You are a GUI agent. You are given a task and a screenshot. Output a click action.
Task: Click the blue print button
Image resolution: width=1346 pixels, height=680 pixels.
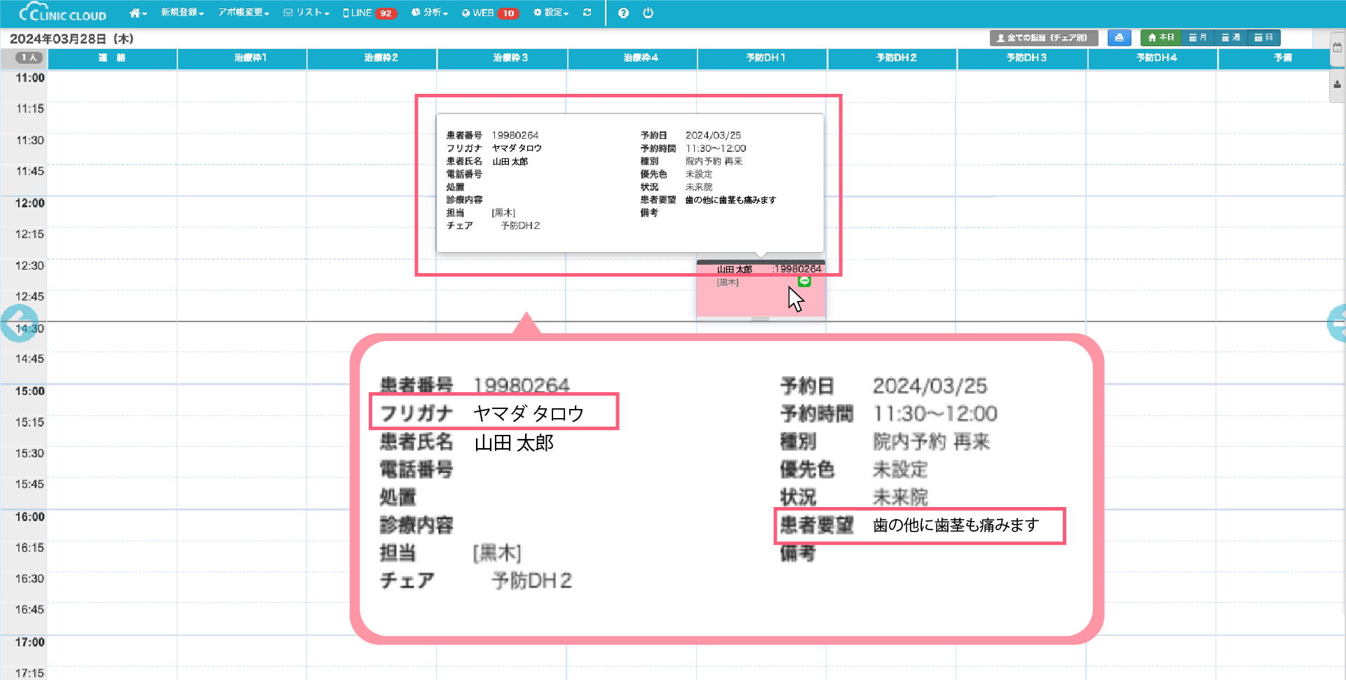pyautogui.click(x=1119, y=38)
